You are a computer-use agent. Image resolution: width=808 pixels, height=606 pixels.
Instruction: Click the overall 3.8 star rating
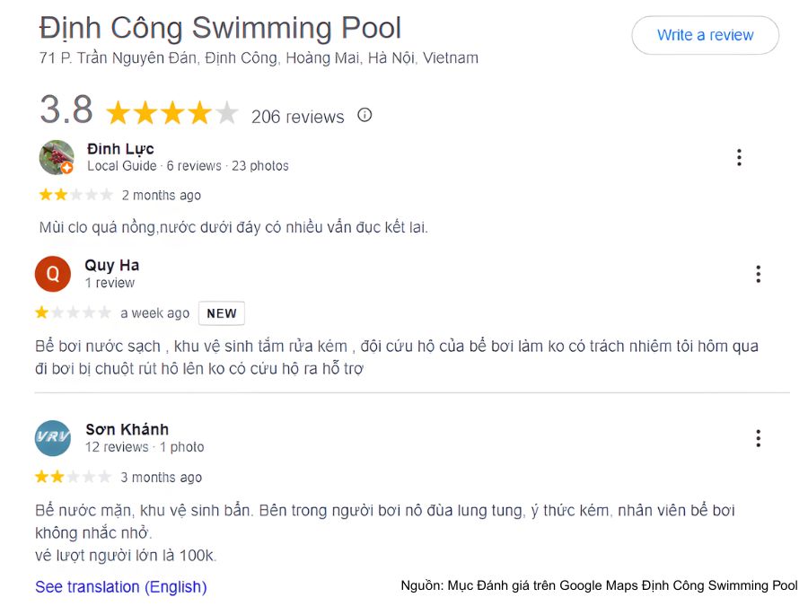171,113
